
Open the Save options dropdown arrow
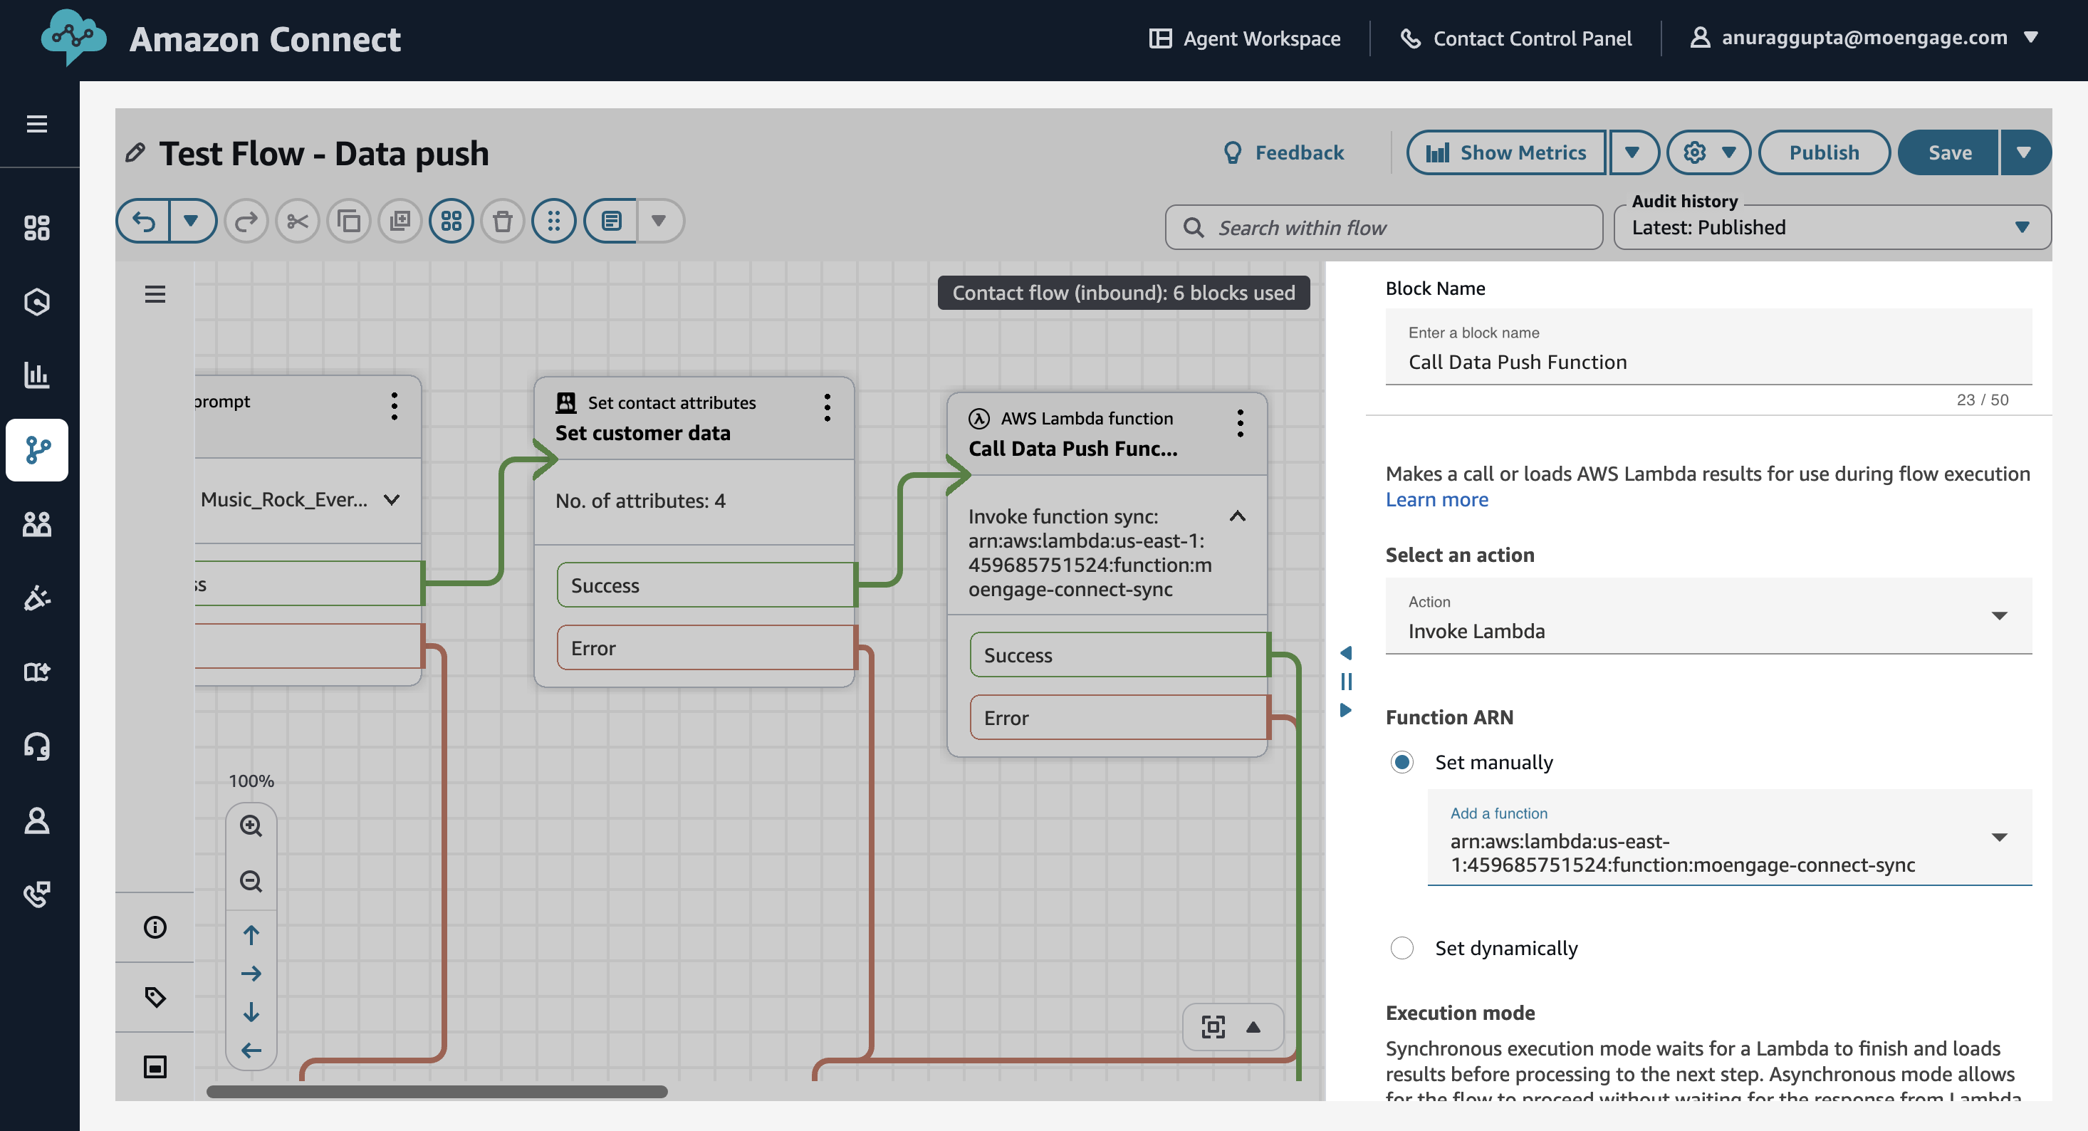tap(2024, 152)
